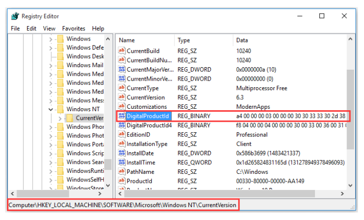Click the DWORD icon beside InstallDate
This screenshot has width=364, height=220.
click(x=121, y=153)
